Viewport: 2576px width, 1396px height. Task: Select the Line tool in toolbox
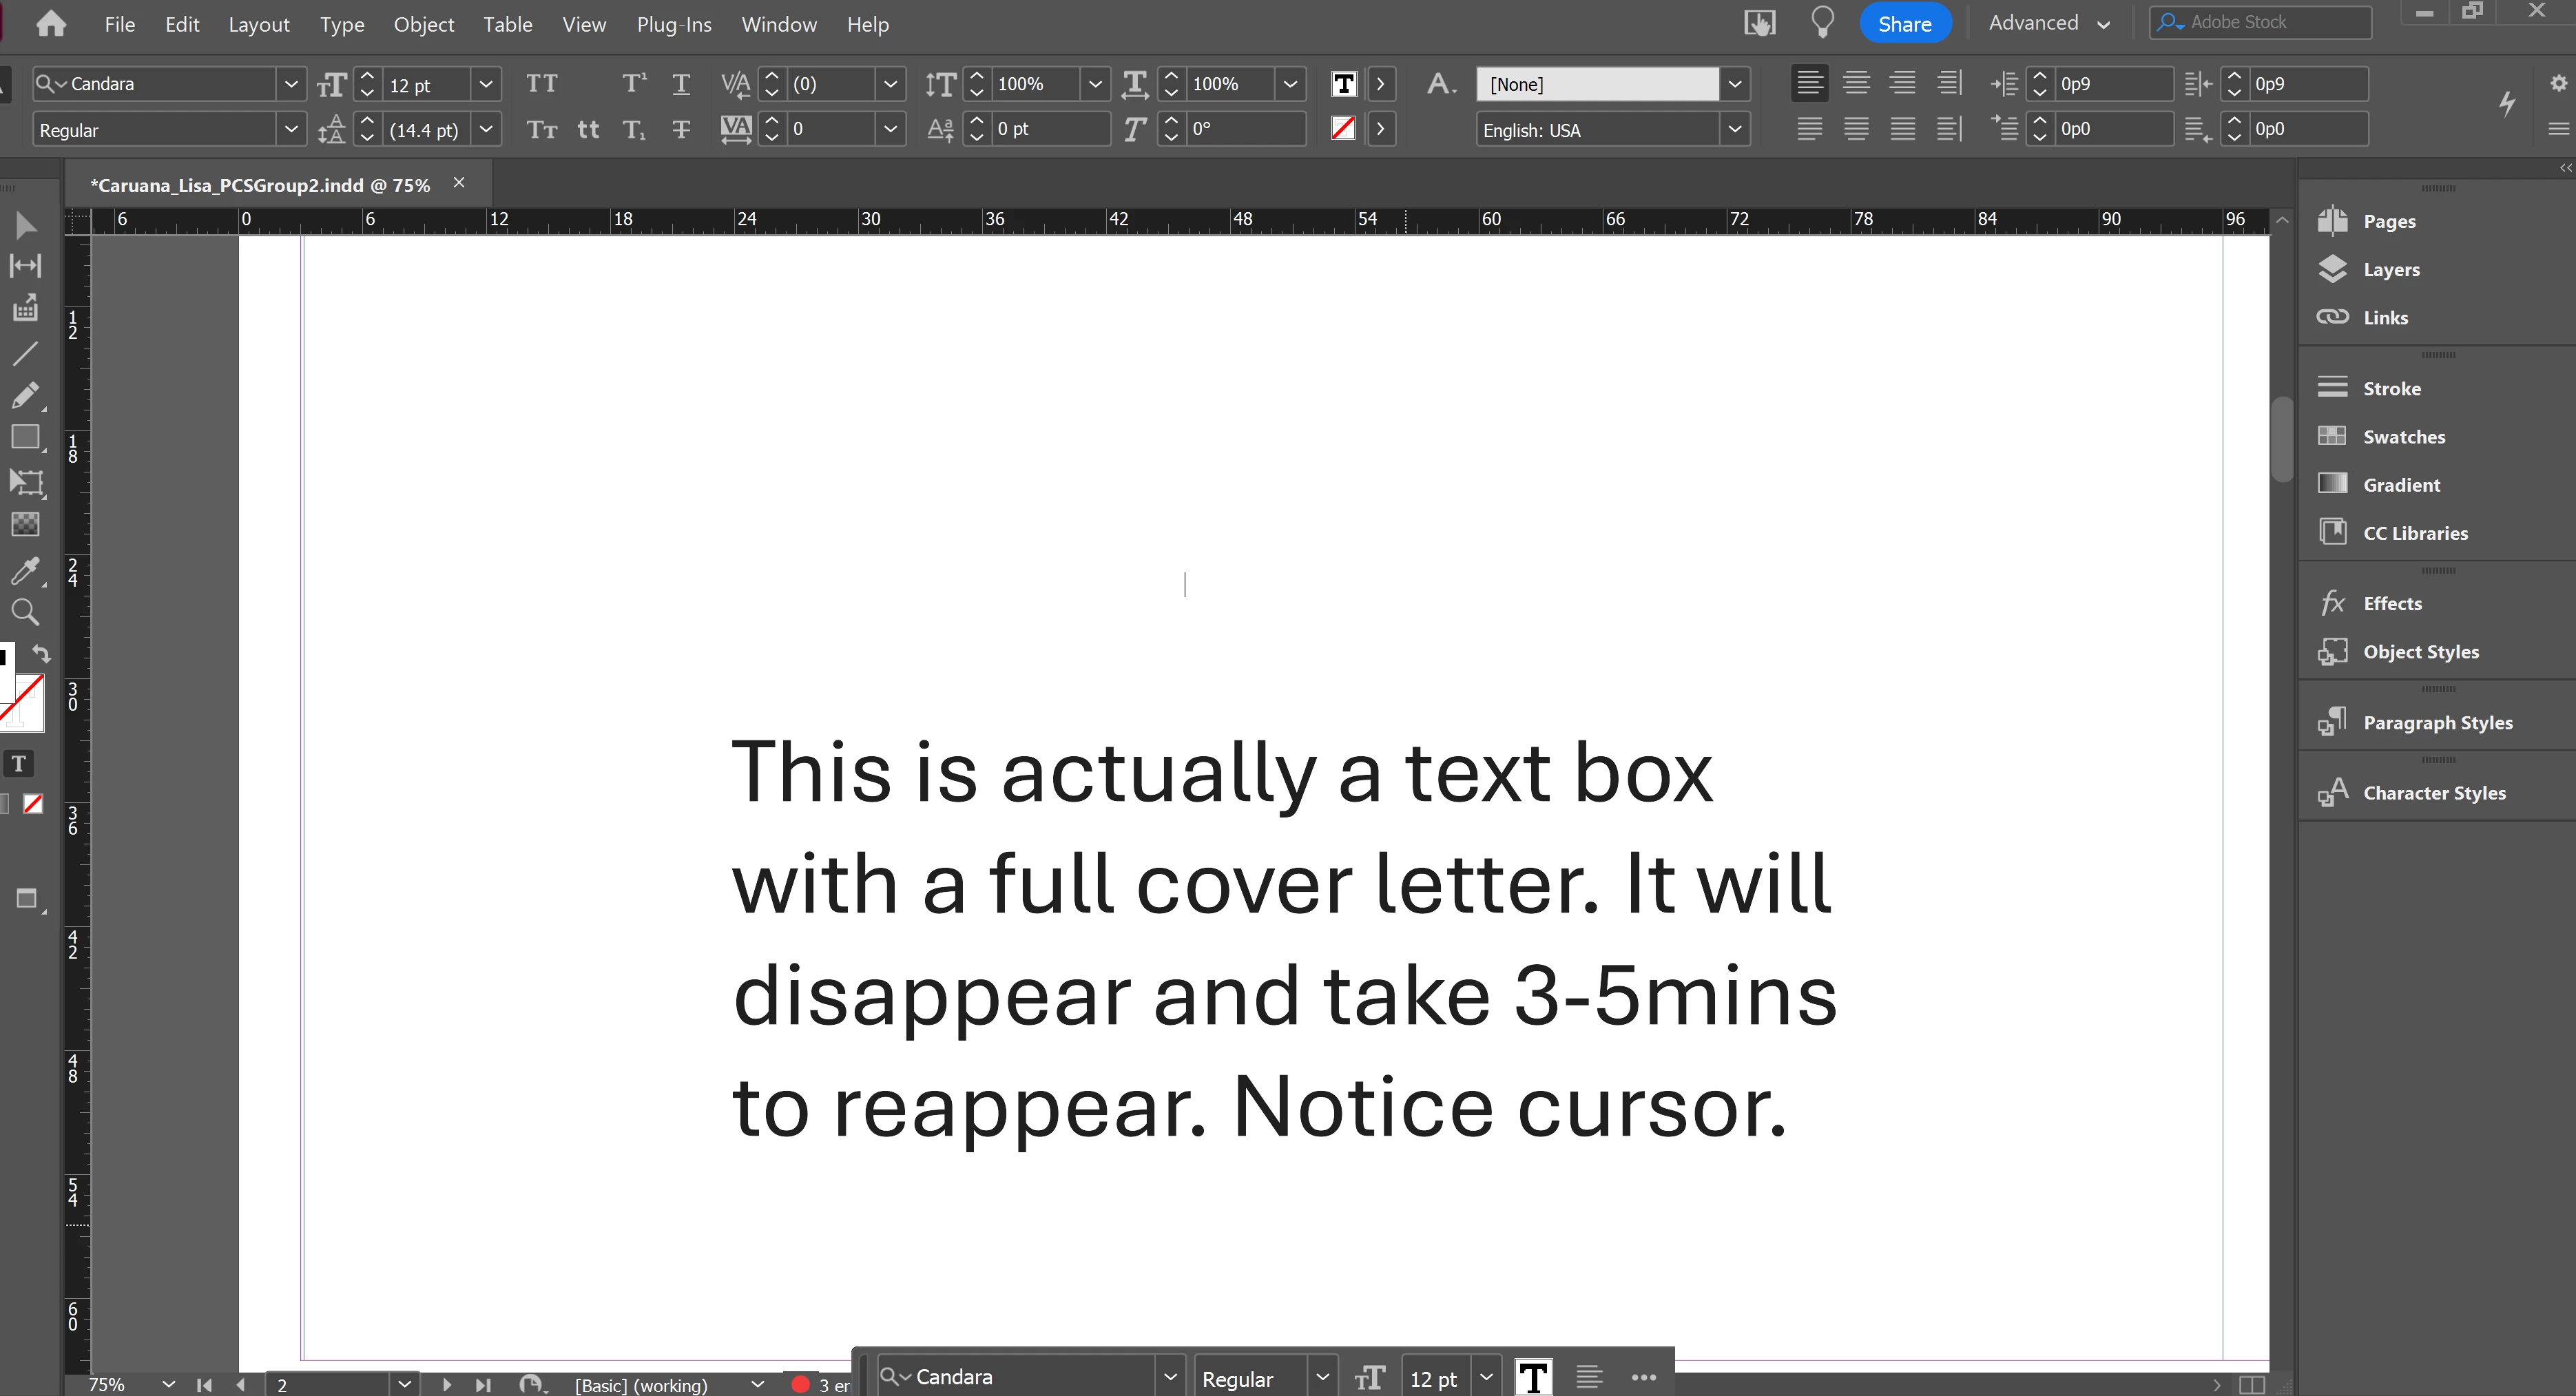[25, 354]
